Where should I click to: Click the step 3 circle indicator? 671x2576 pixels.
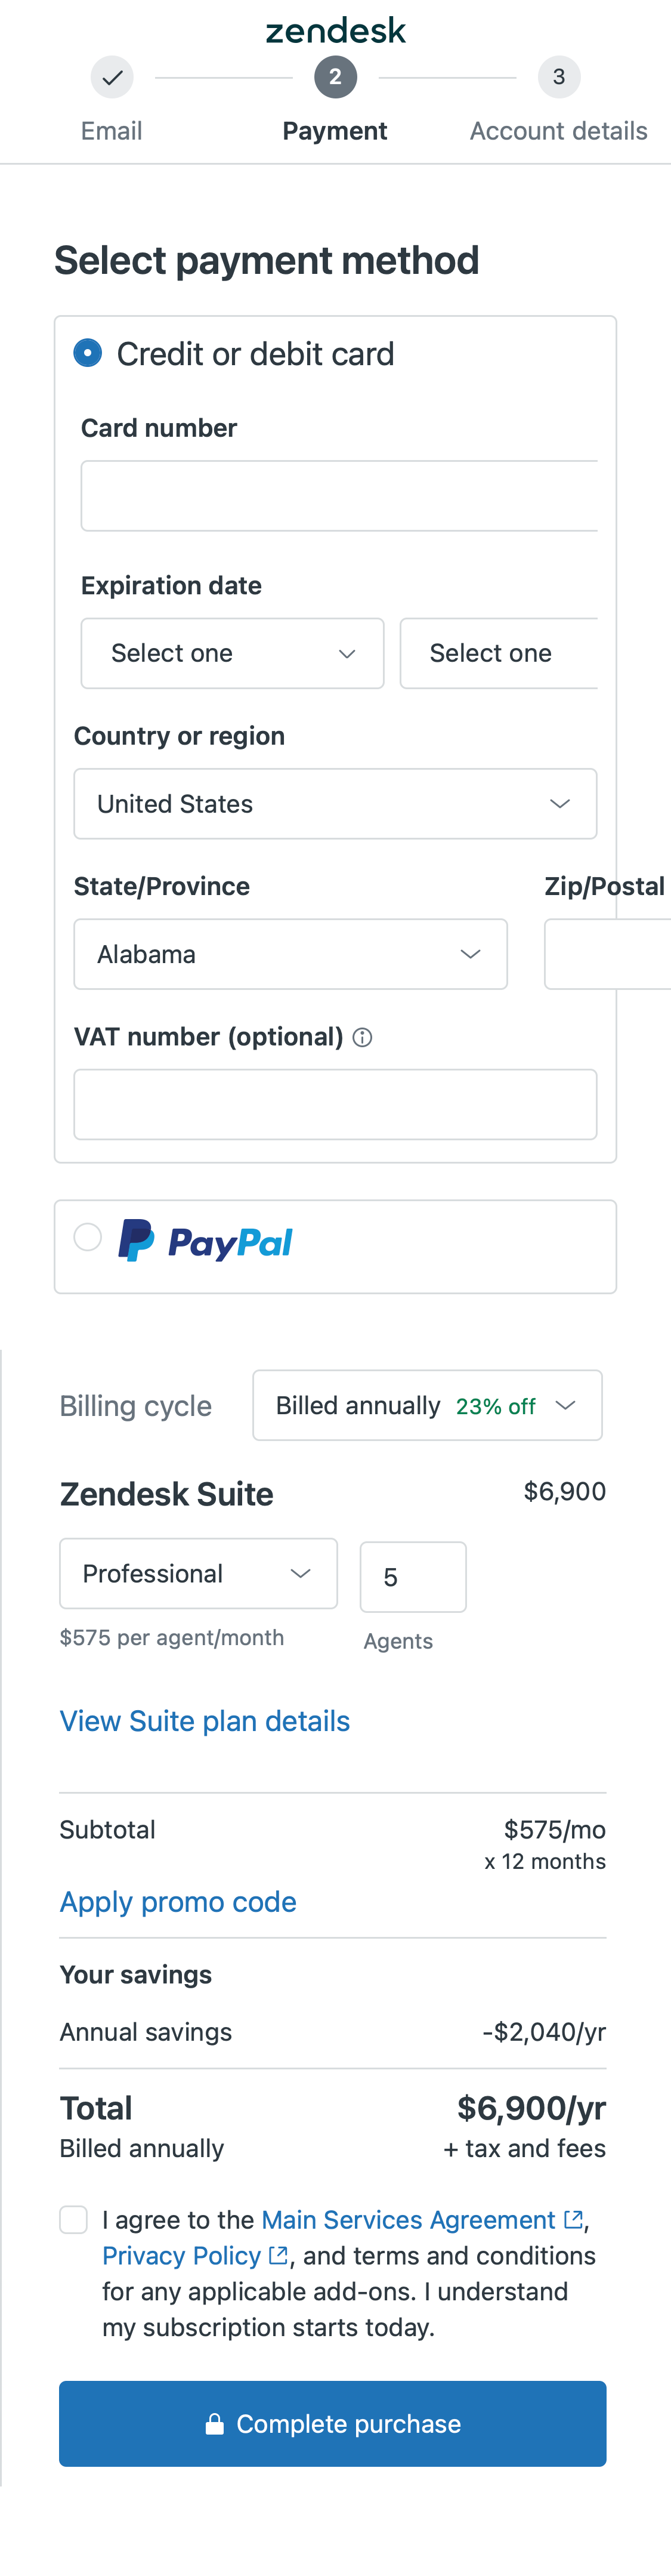coord(559,76)
